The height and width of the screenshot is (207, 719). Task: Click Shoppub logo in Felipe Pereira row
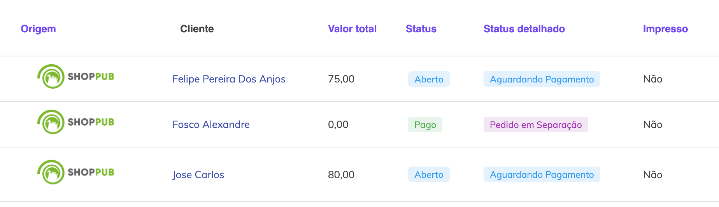75,77
